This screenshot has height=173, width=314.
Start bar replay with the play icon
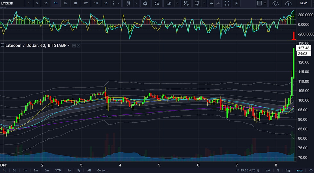(236, 3)
